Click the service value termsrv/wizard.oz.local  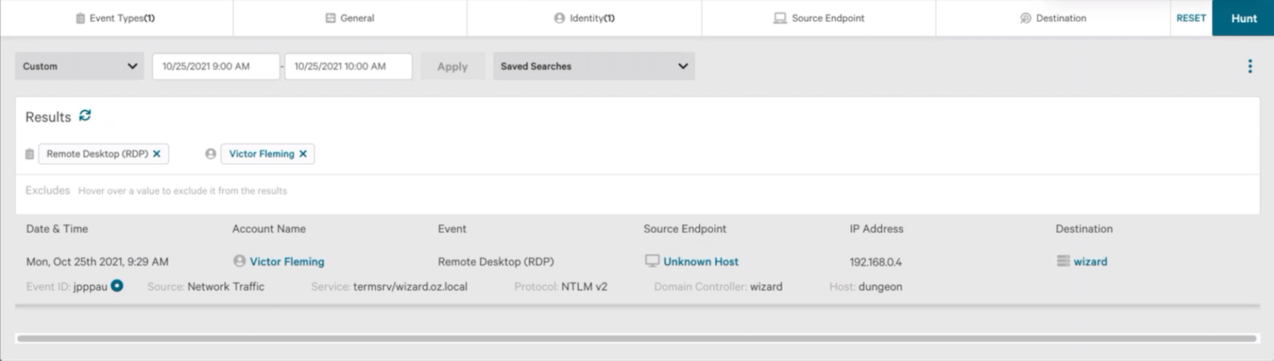[410, 287]
